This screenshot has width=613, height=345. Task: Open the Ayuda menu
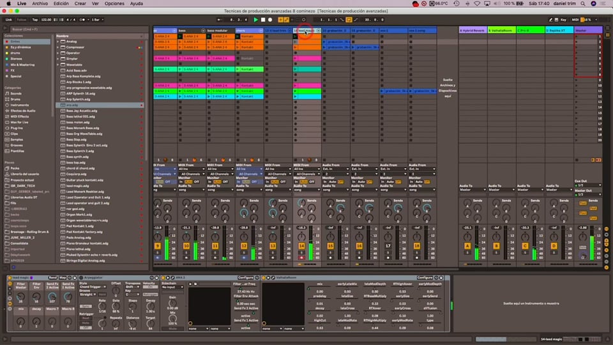point(137,4)
